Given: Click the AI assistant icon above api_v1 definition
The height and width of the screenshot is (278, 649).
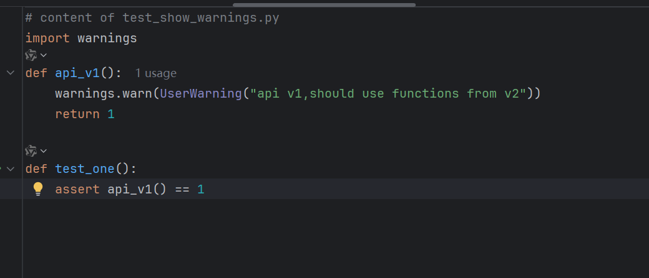Looking at the screenshot, I should (x=31, y=55).
